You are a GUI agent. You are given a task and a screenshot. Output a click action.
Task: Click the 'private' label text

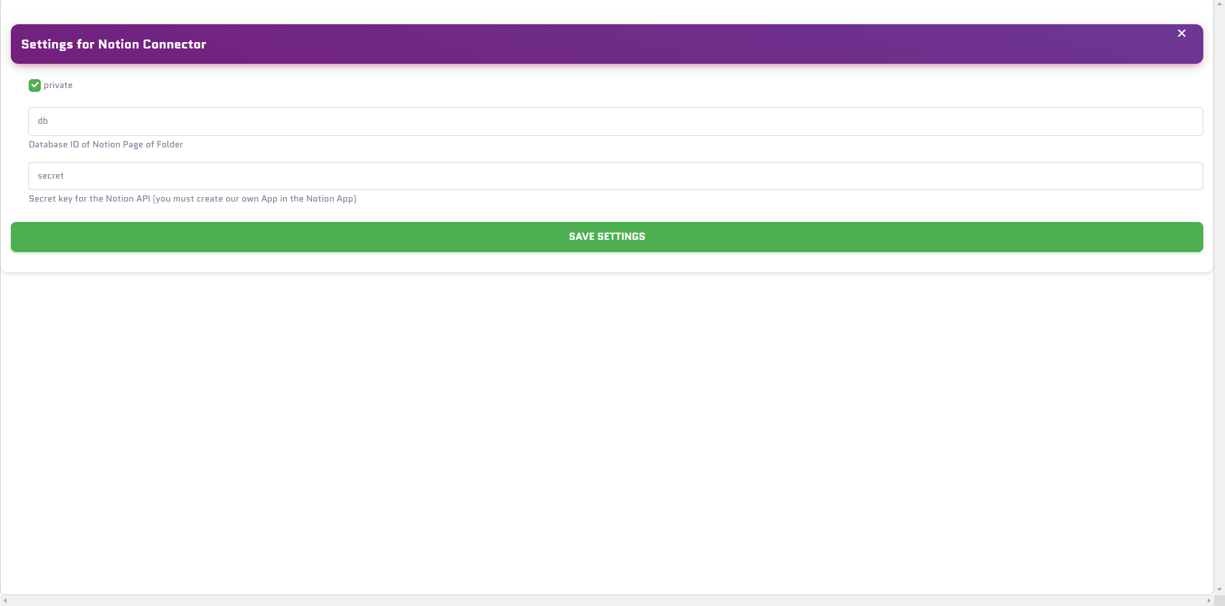click(58, 85)
